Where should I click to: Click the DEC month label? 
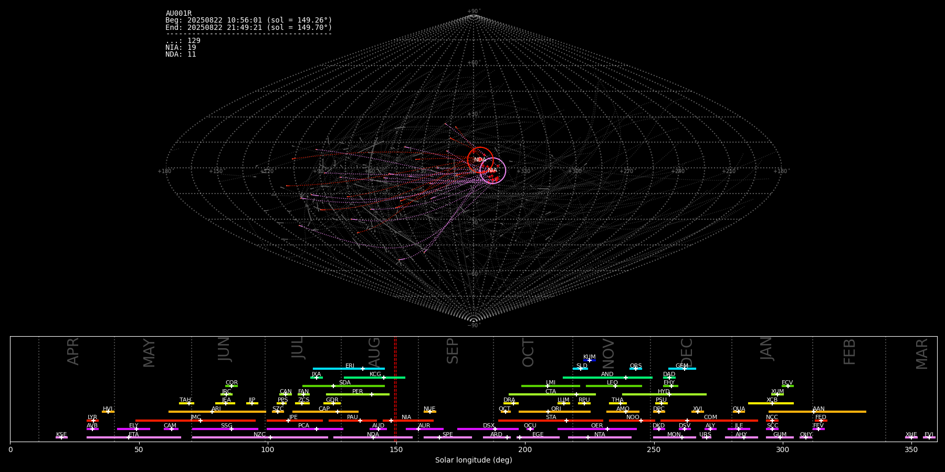[x=687, y=352]
